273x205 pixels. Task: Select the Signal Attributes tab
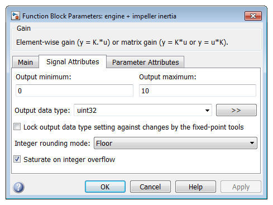point(73,61)
